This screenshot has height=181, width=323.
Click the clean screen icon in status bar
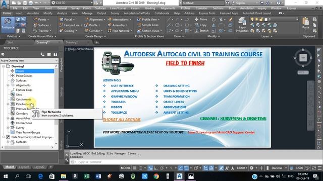point(314,168)
